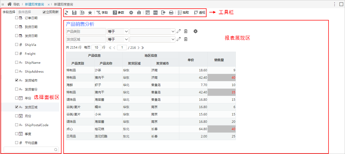Click the edit pencil for 发货区域 filter

point(179,39)
